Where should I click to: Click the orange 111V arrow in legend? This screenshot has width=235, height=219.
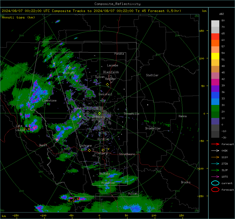coord(215,157)
